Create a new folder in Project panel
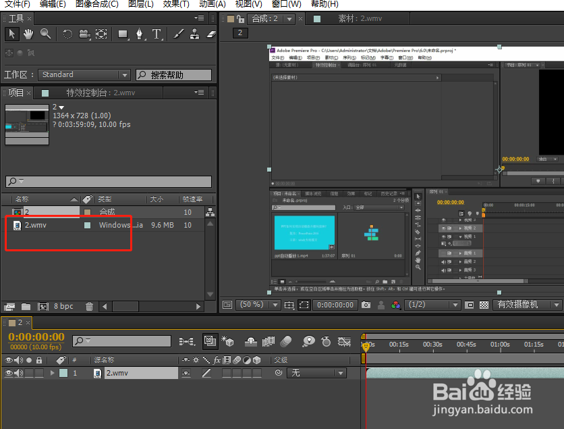 point(26,307)
